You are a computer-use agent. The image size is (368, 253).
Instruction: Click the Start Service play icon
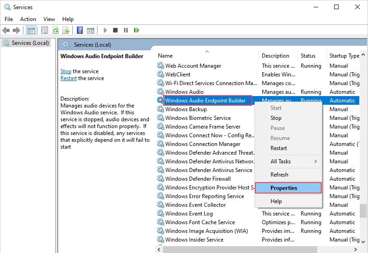click(x=105, y=30)
